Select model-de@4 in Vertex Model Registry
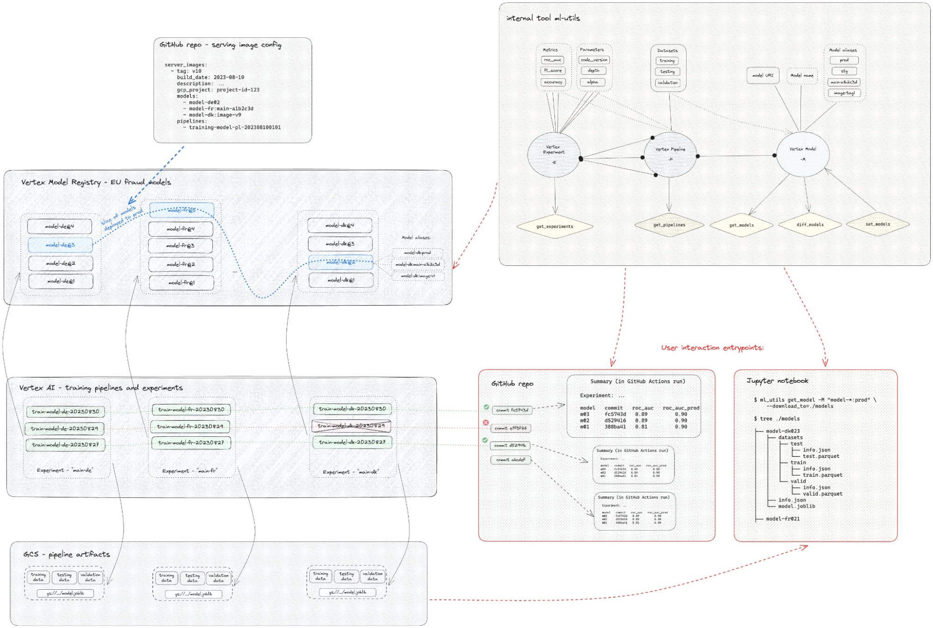The width and height of the screenshot is (933, 628). pyautogui.click(x=59, y=226)
